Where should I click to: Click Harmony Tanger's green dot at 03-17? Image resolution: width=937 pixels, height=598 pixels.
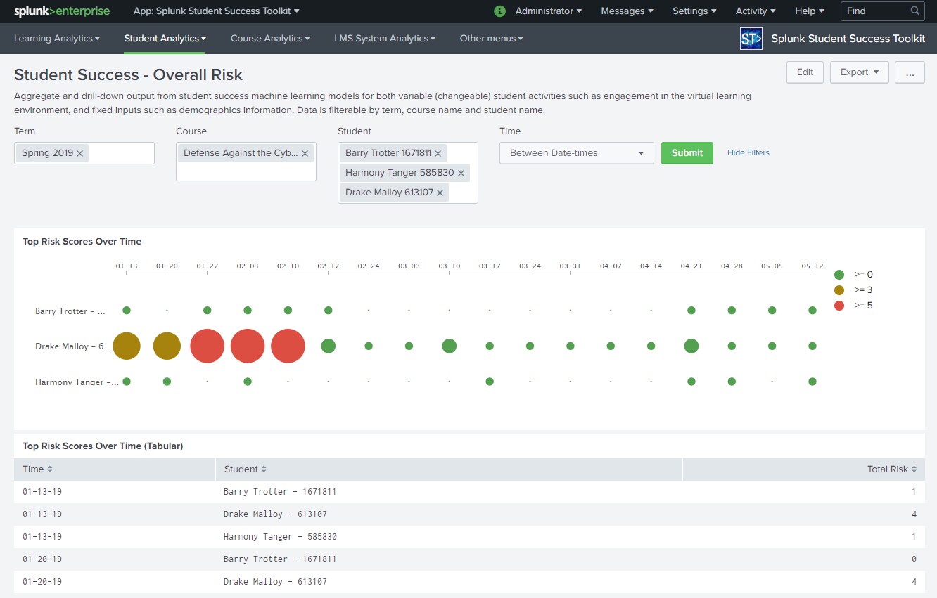[490, 382]
